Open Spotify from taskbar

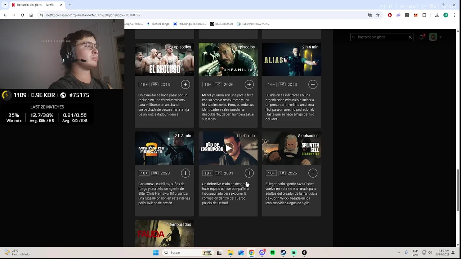click(x=273, y=253)
